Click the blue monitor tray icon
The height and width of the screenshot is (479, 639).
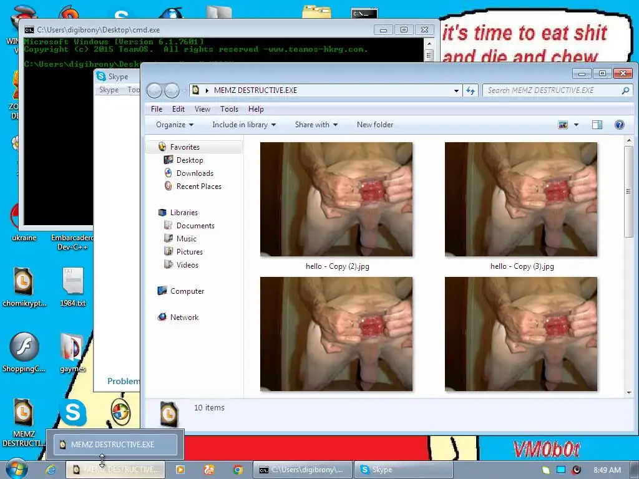tap(561, 470)
